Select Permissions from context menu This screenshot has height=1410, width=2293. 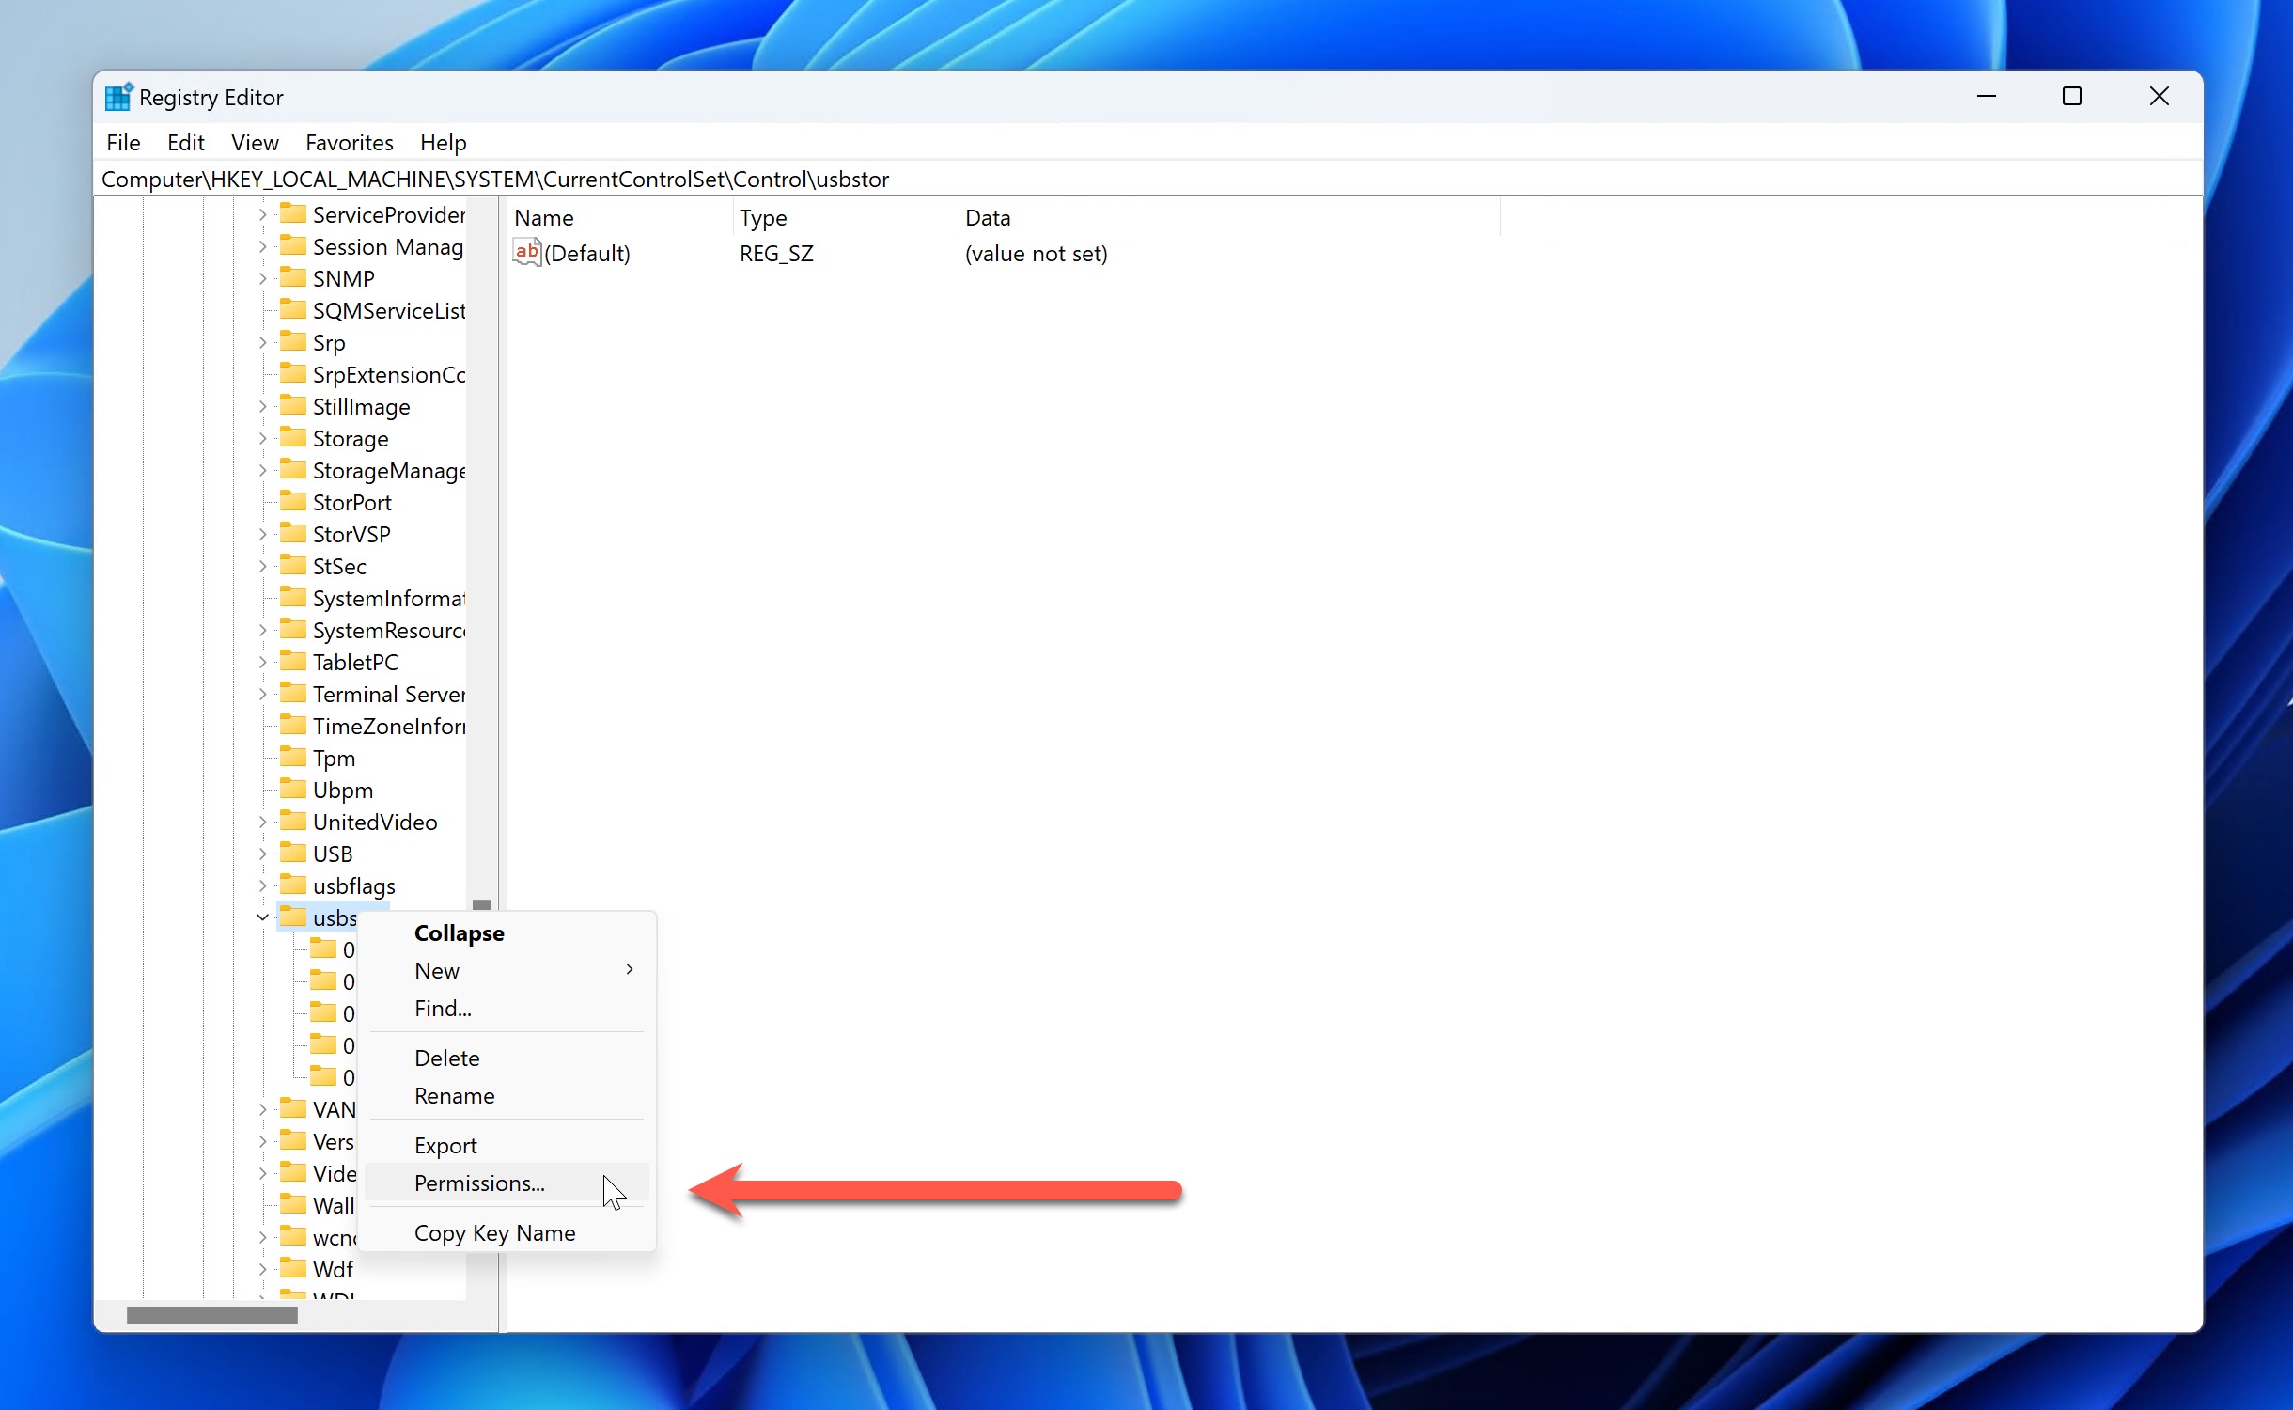coord(480,1183)
